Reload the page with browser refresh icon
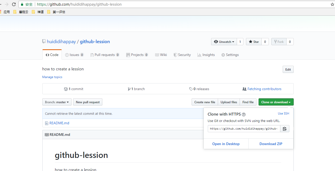 14,4
